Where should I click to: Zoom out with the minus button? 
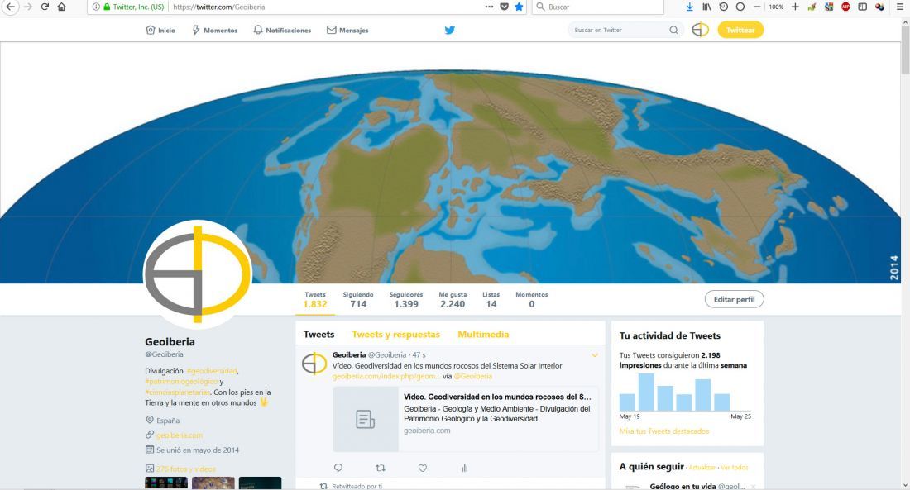coord(757,7)
